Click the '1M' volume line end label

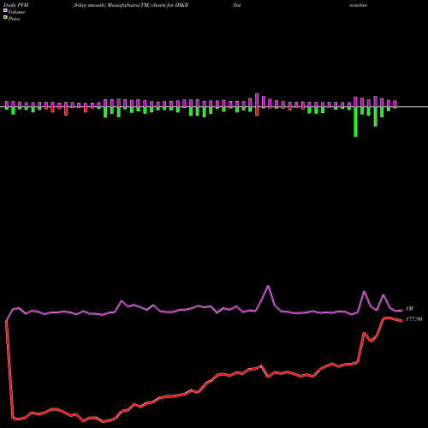tap(409, 308)
